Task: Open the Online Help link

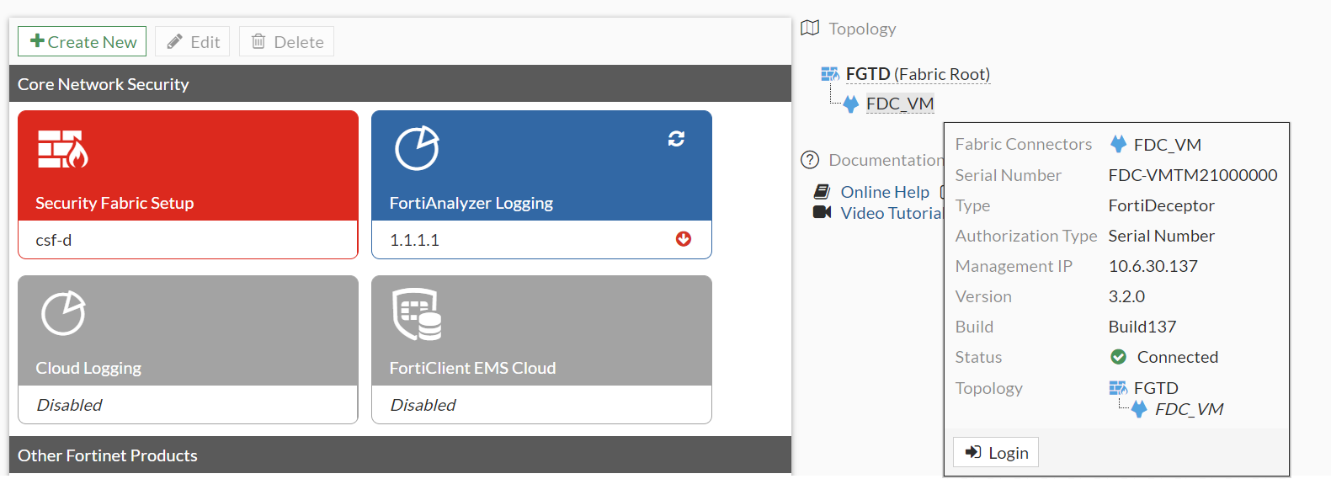Action: coord(884,192)
